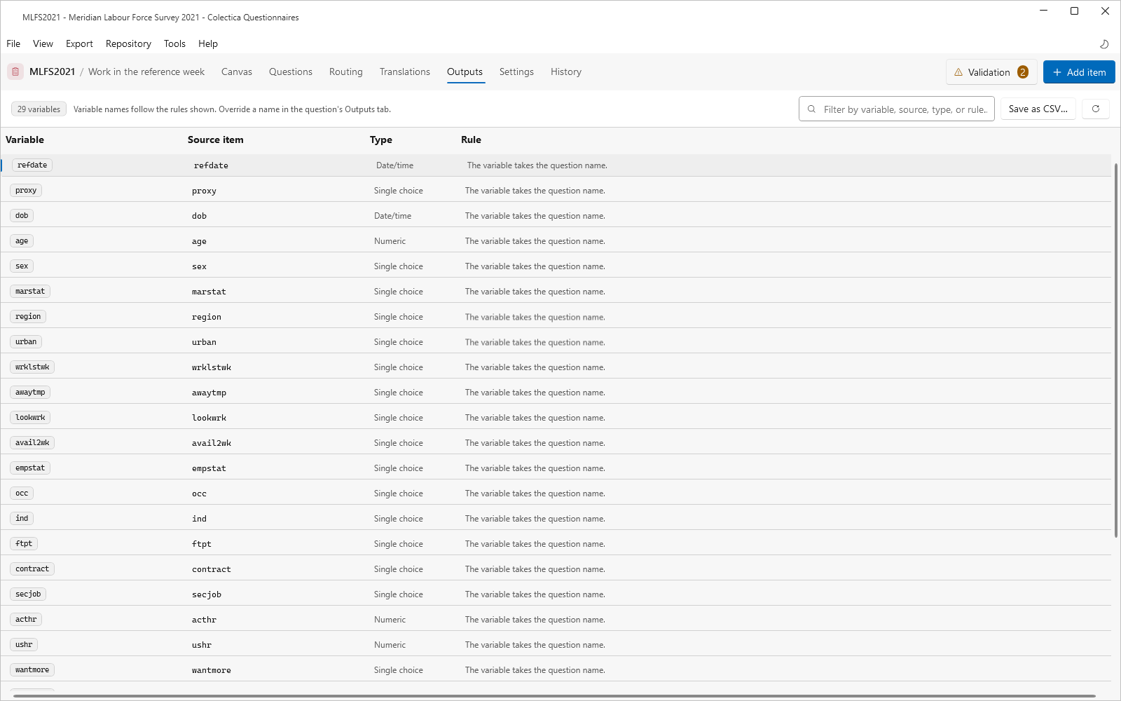Select the ind variable chip

point(22,519)
